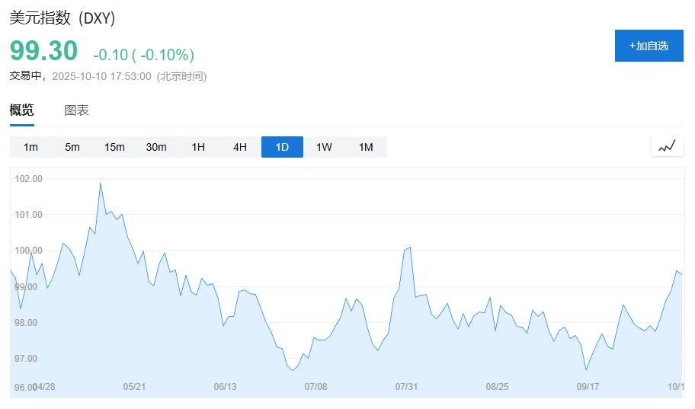Show the 1M monthly chart

366,147
